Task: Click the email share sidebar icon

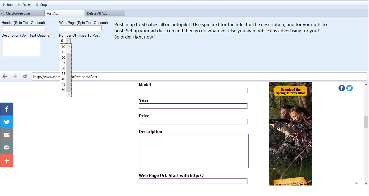Action: (7, 135)
